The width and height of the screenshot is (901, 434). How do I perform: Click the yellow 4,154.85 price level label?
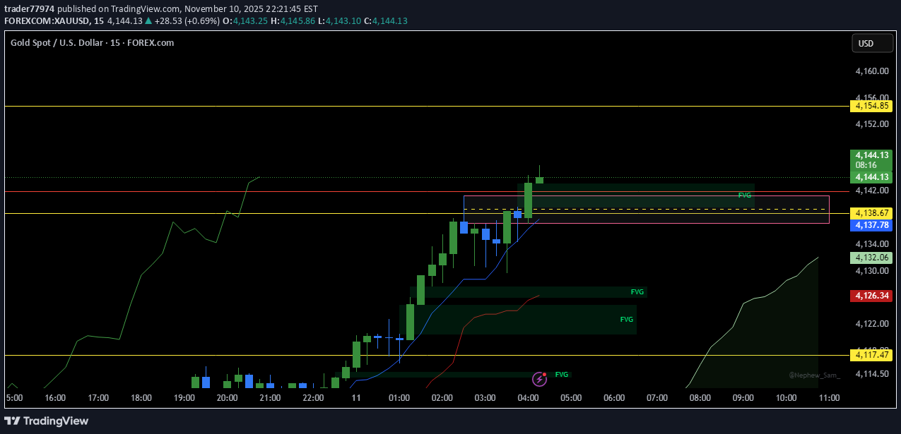click(871, 105)
